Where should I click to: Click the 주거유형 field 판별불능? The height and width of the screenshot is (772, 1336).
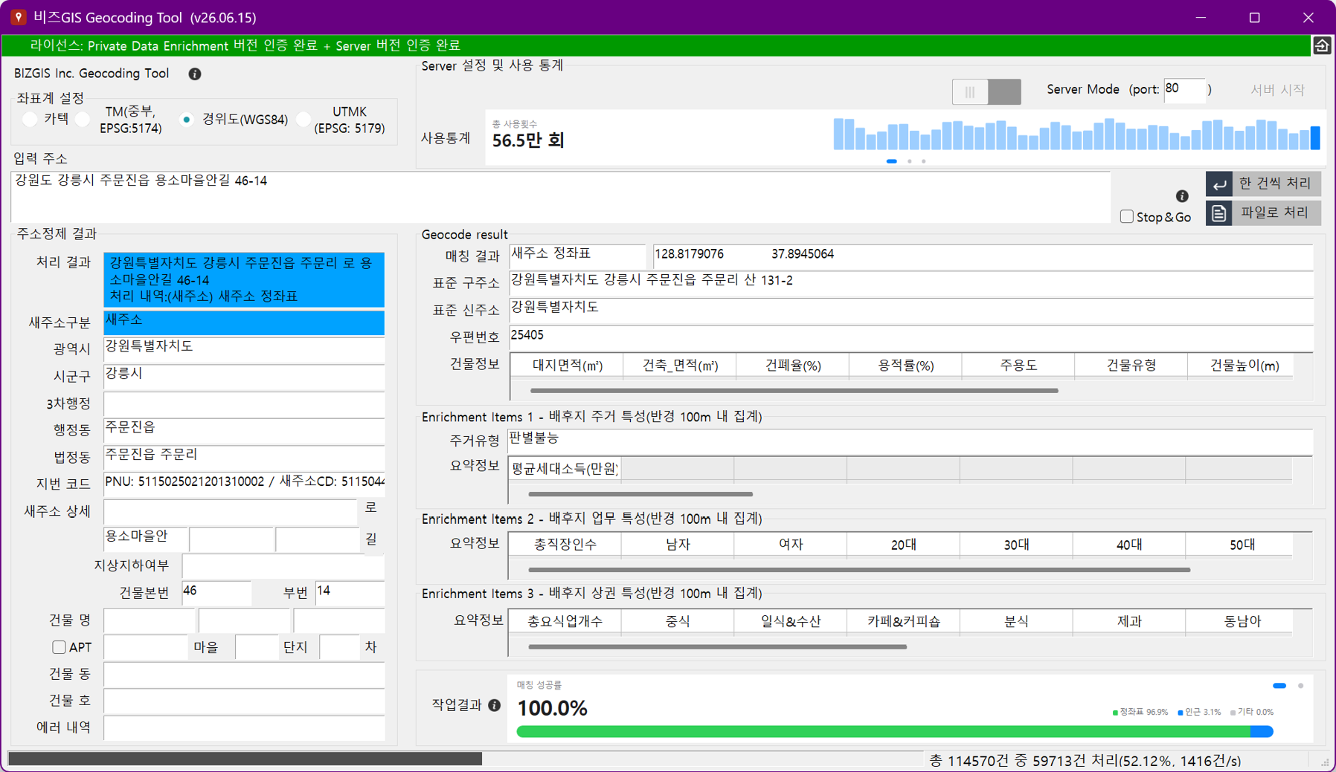tap(911, 440)
